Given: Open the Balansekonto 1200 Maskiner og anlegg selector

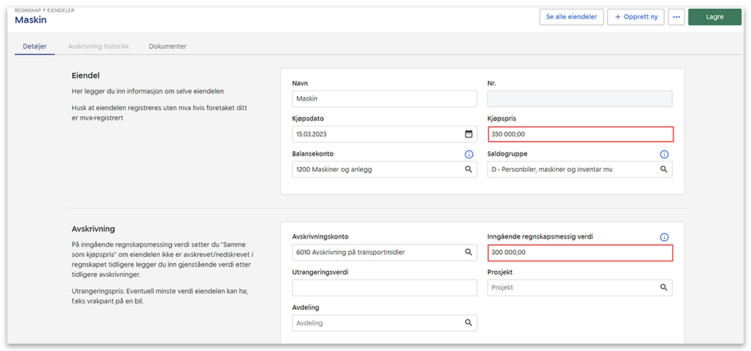Looking at the screenshot, I should [375, 170].
